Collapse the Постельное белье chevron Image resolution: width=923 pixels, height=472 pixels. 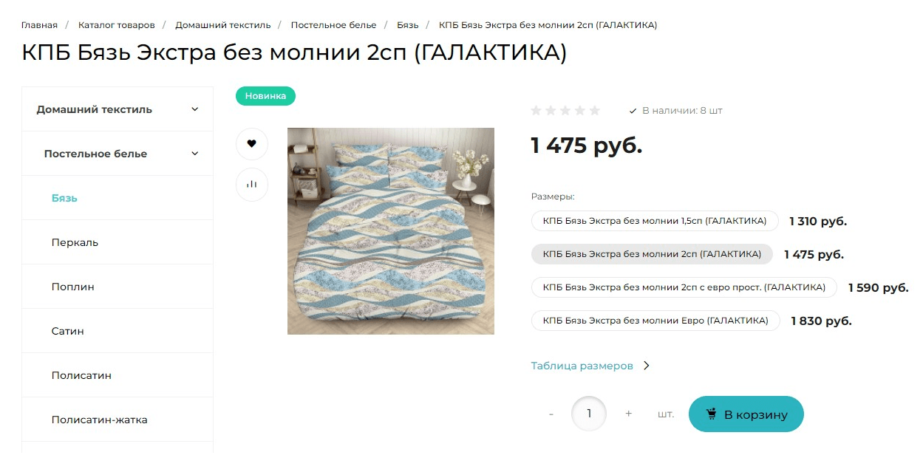(195, 154)
